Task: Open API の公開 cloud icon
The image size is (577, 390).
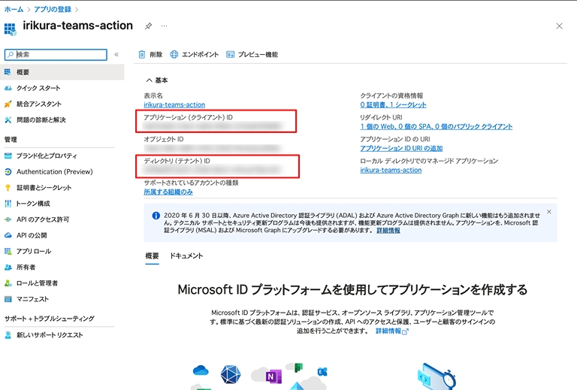Action: (8, 235)
